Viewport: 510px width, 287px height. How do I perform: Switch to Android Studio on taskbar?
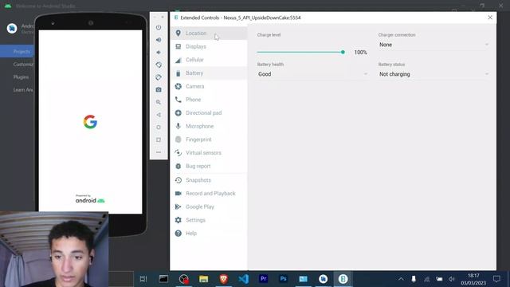323,279
